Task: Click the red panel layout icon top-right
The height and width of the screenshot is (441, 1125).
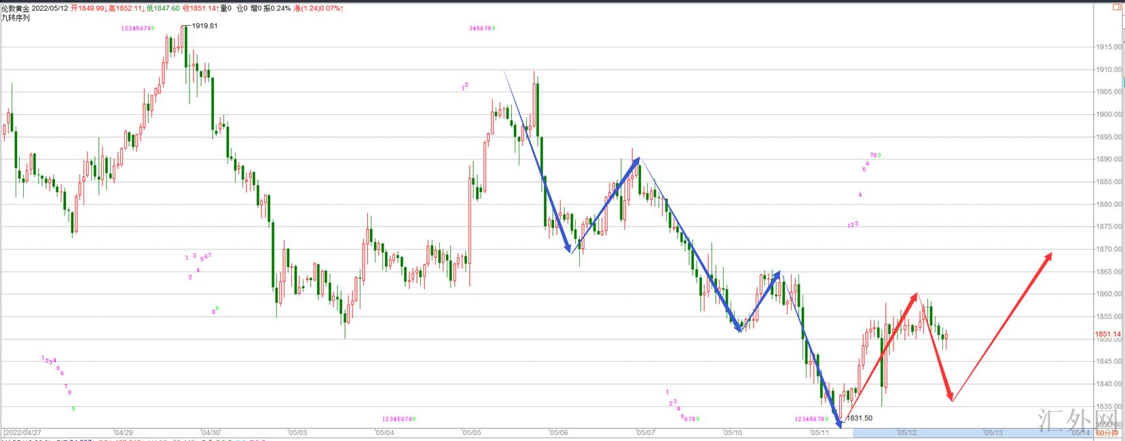Action: (1117, 7)
